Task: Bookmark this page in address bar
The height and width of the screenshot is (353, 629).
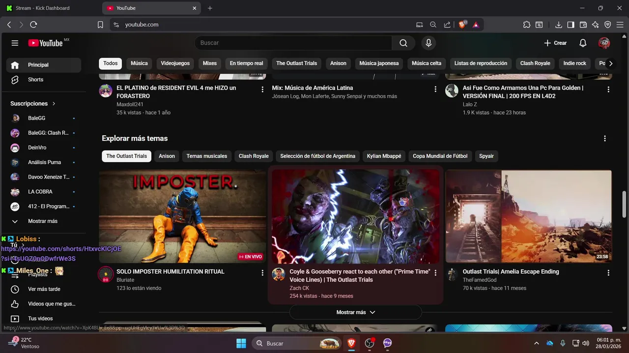Action: click(100, 25)
